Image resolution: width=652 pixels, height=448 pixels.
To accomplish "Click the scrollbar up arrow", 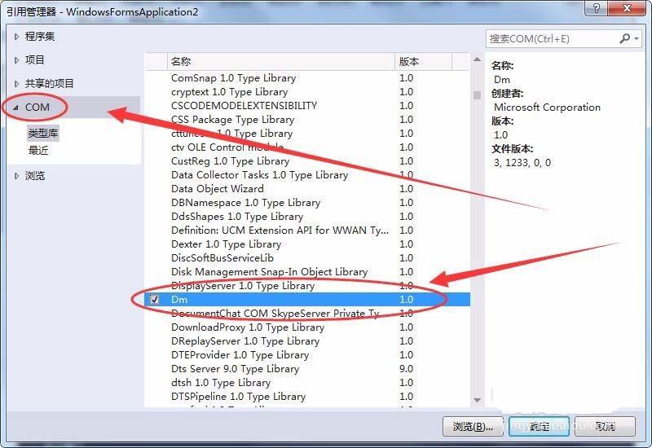I will point(478,59).
